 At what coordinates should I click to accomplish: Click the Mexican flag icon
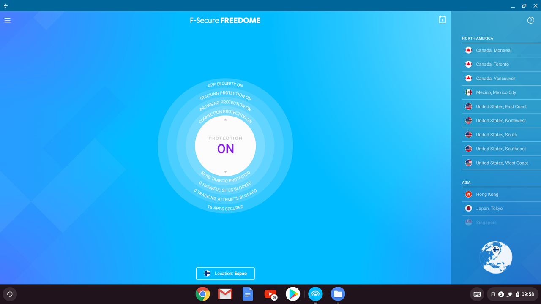pos(468,92)
